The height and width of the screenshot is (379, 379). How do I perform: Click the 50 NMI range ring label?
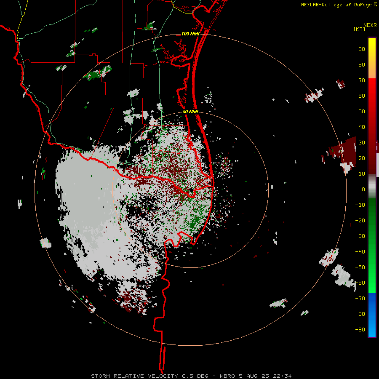(x=190, y=112)
